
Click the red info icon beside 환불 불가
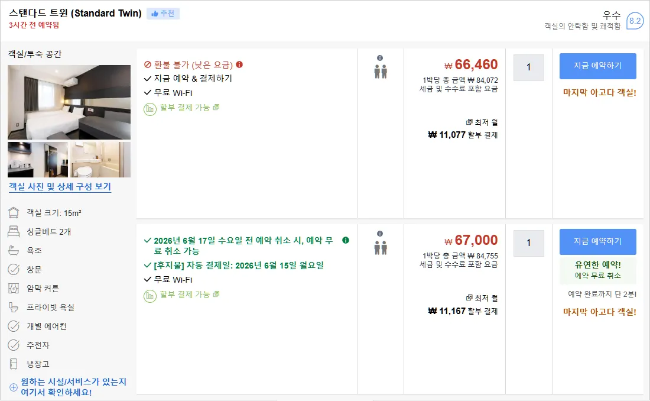(x=239, y=64)
